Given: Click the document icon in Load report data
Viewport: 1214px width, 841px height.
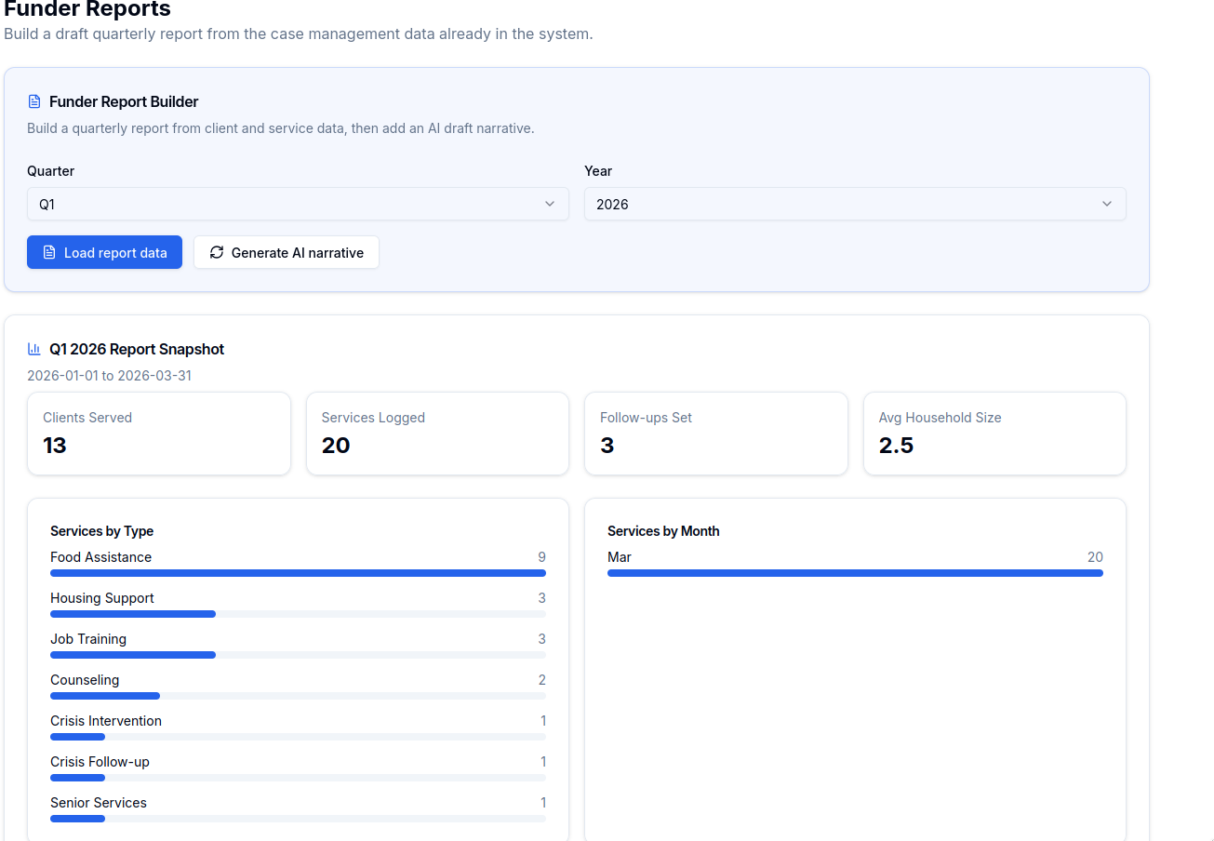Looking at the screenshot, I should click(49, 252).
